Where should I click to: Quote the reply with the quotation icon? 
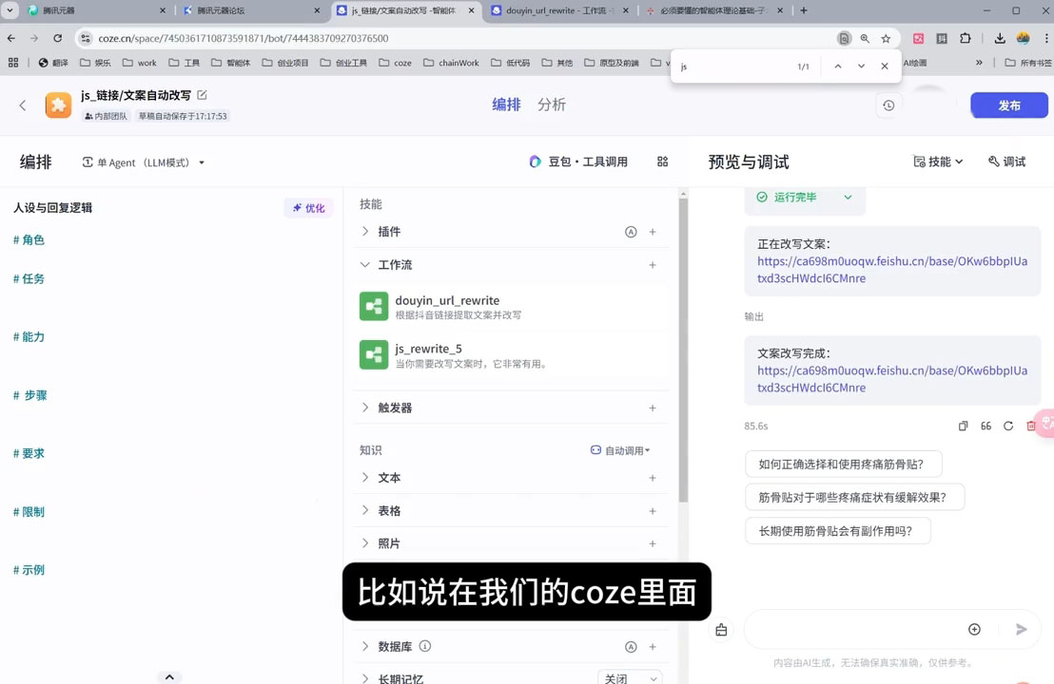click(986, 427)
